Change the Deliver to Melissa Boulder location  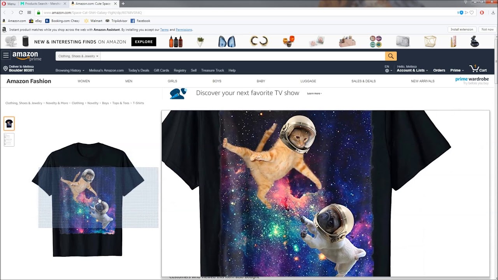[x=19, y=68]
